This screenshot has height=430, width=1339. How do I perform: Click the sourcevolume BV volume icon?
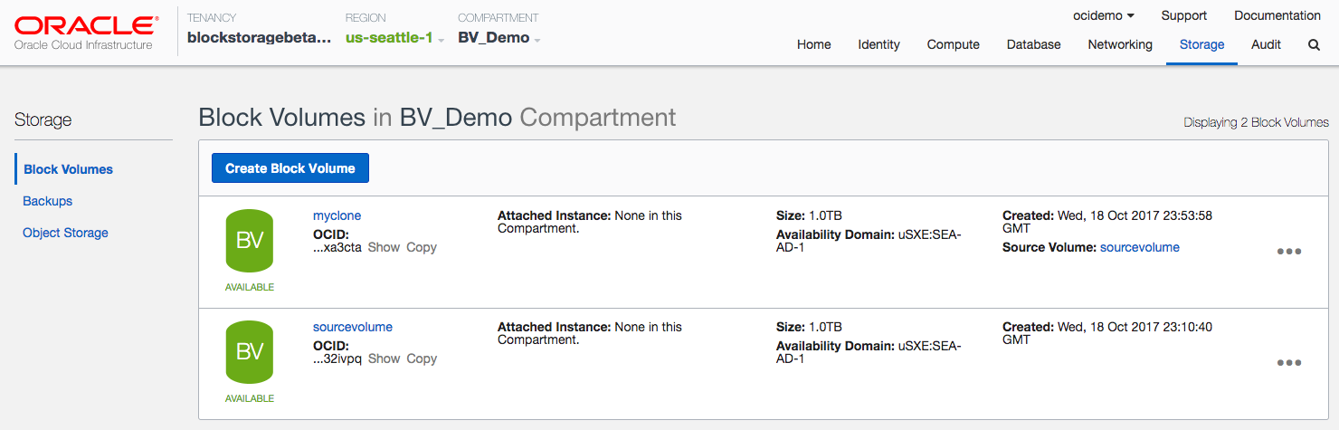(x=250, y=352)
